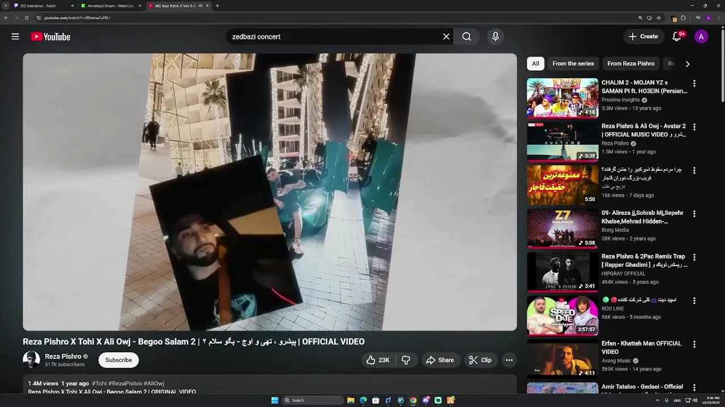Share this video

coord(440,360)
